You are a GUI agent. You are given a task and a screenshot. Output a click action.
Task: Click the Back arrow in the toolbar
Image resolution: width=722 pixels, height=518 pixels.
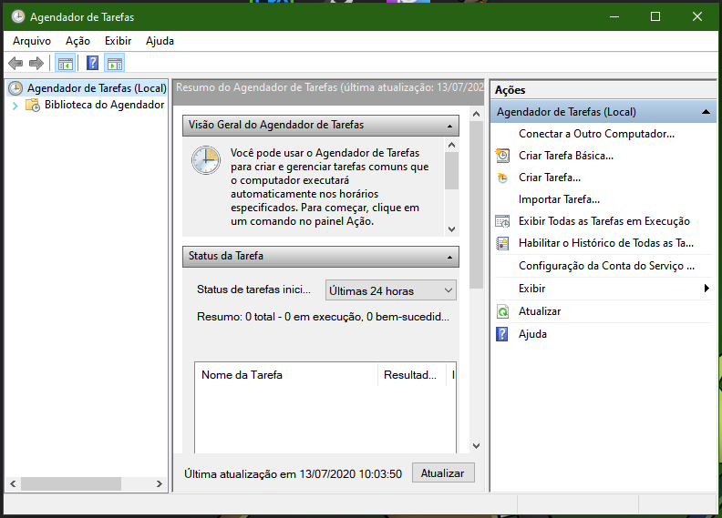15,63
